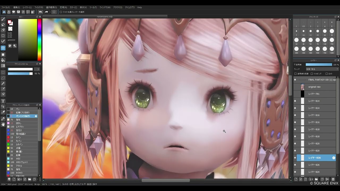Select the Brush tool in left toolbar

click(3, 19)
